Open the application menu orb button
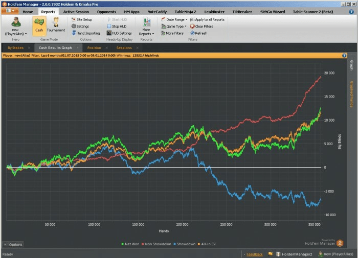The width and height of the screenshot is (358, 258). point(10,11)
